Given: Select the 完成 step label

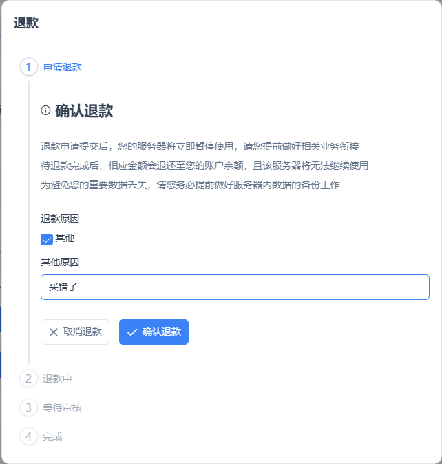Looking at the screenshot, I should coord(52,436).
